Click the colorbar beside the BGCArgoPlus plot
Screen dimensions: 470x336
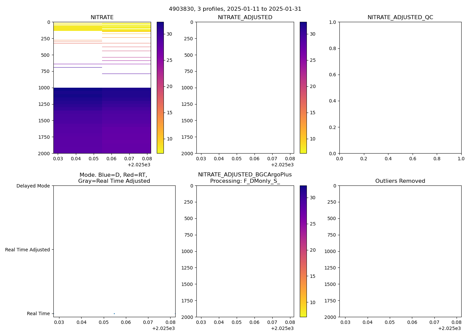pyautogui.click(x=303, y=251)
